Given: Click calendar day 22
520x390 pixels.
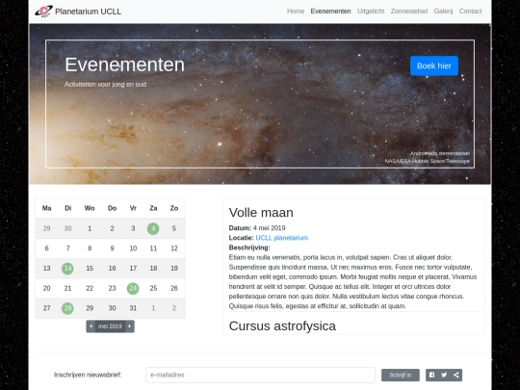Looking at the screenshot, I should click(x=90, y=288).
